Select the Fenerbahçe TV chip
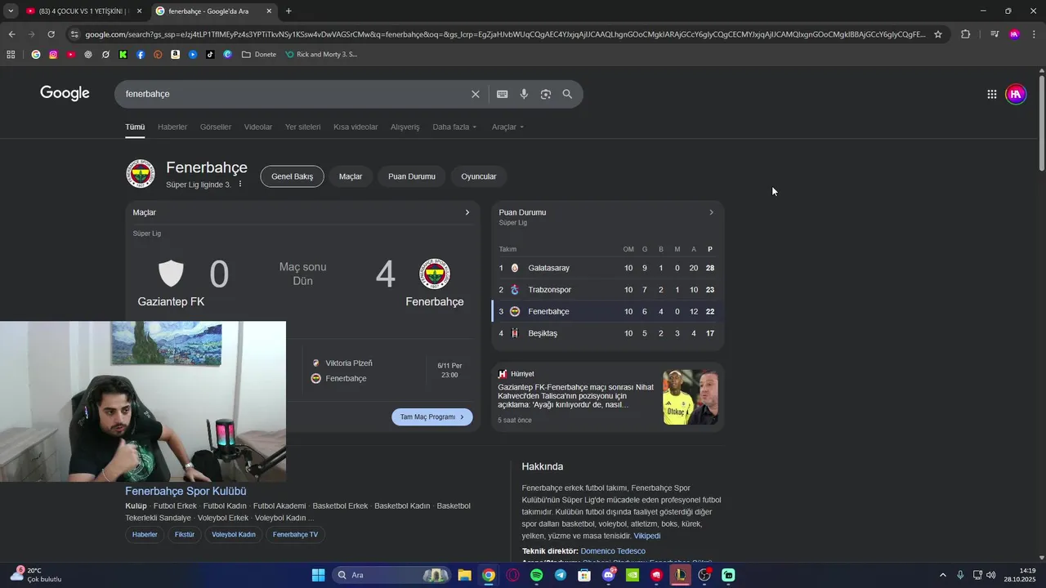Image resolution: width=1046 pixels, height=588 pixels. (x=295, y=535)
